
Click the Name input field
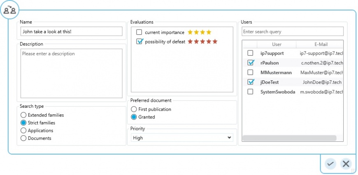coord(72,32)
